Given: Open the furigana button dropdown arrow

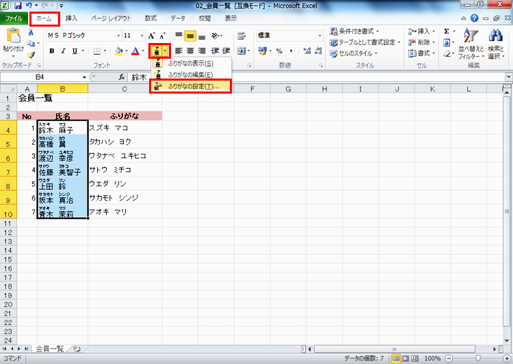Looking at the screenshot, I should point(166,51).
